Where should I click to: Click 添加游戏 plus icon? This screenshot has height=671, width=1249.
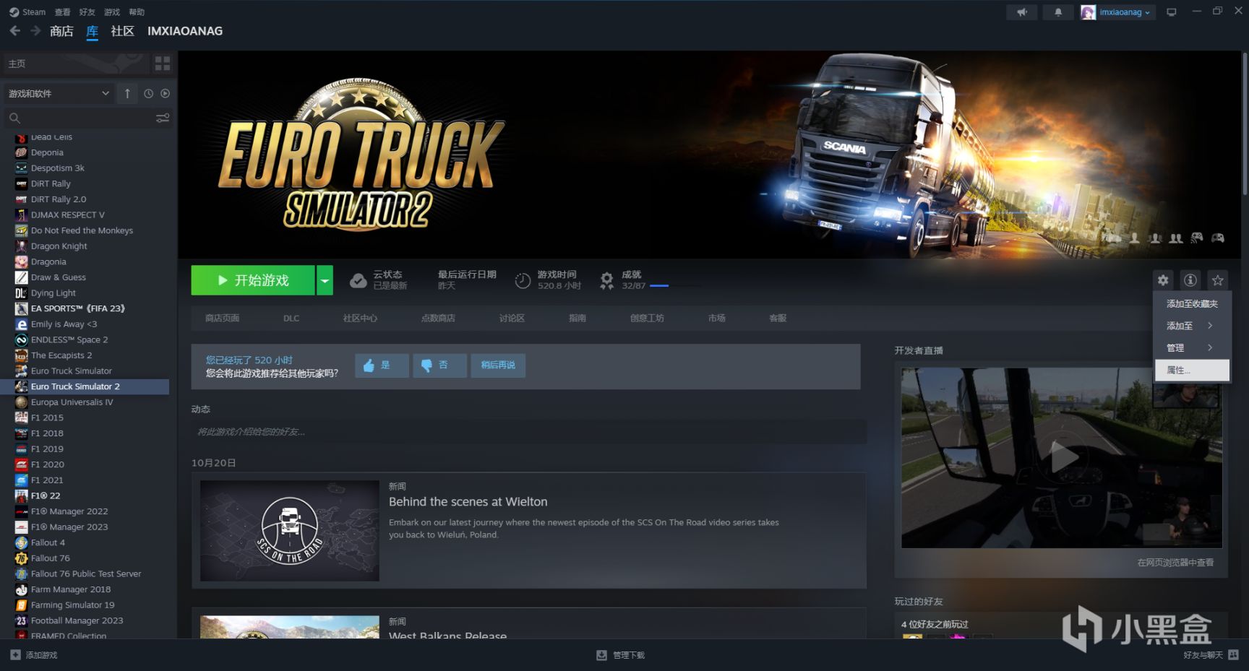(16, 655)
